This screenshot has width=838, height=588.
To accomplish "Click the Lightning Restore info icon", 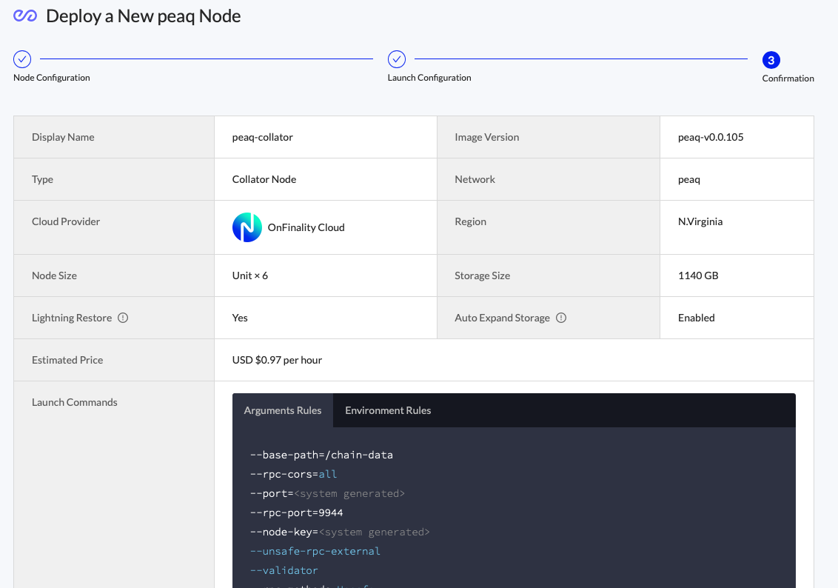I will [x=123, y=318].
